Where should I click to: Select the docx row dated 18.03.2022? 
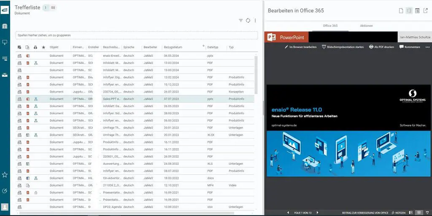135,178
